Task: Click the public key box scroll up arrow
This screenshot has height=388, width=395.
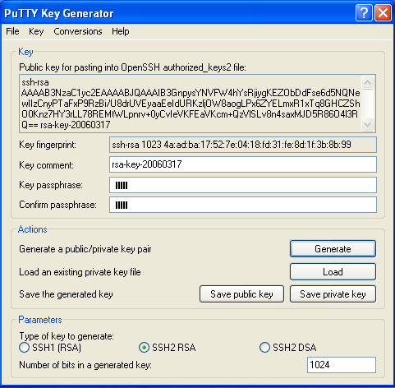Action: [367, 82]
